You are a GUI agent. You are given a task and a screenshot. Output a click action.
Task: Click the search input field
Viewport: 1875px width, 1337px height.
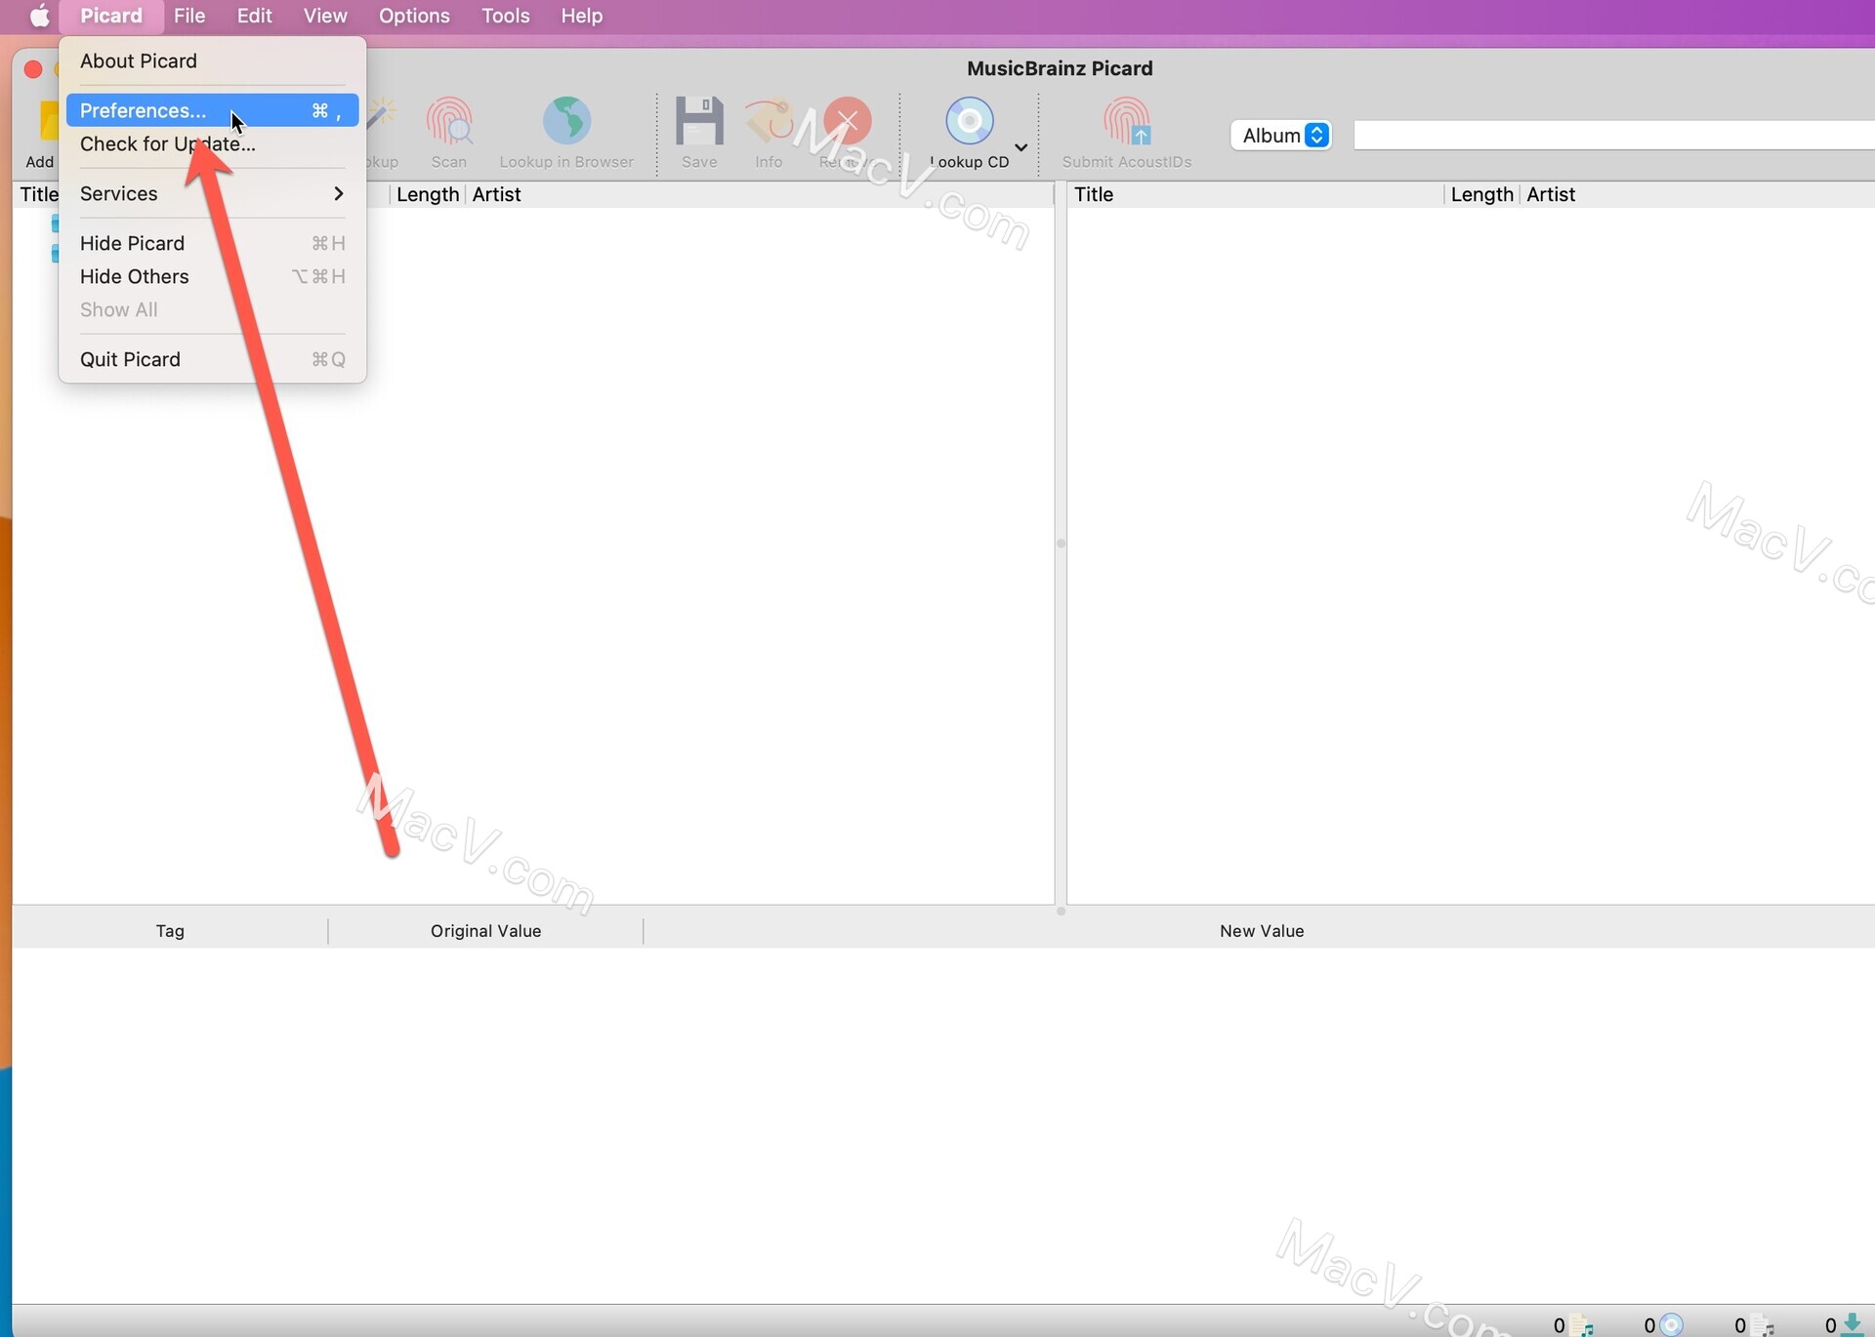pos(1613,136)
